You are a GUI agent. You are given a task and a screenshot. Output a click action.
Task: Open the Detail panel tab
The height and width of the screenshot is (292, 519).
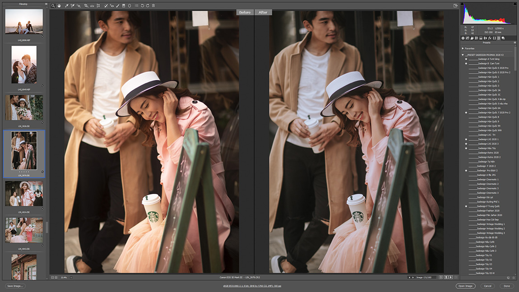tap(472, 38)
